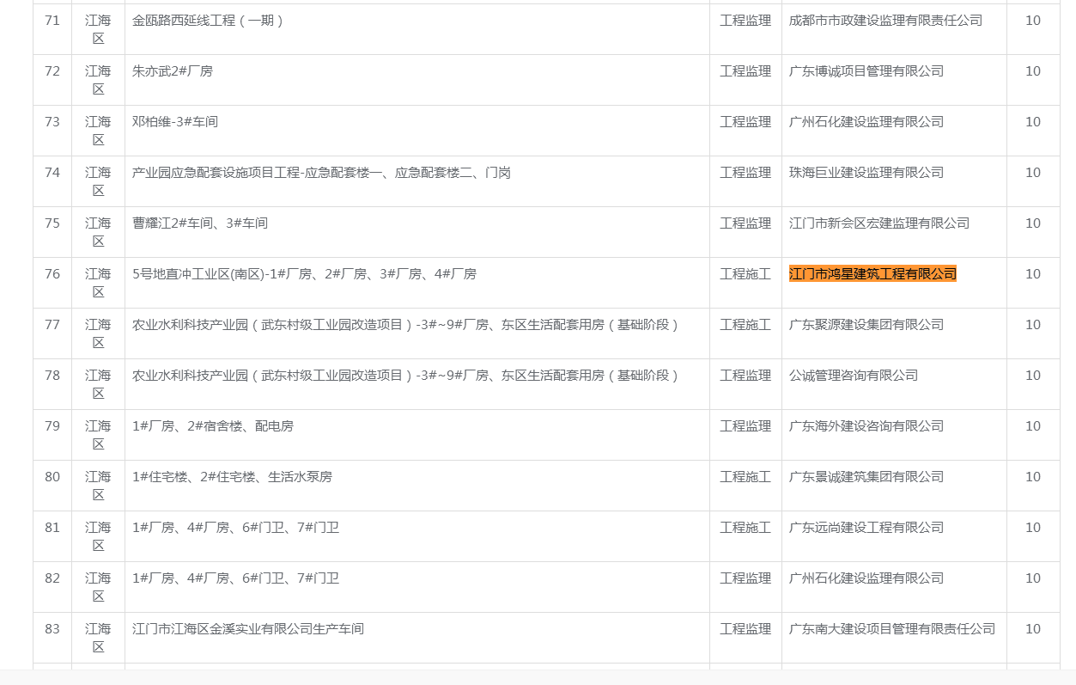Click 工程监理 type in row 83
This screenshot has height=685, width=1076.
tap(745, 629)
